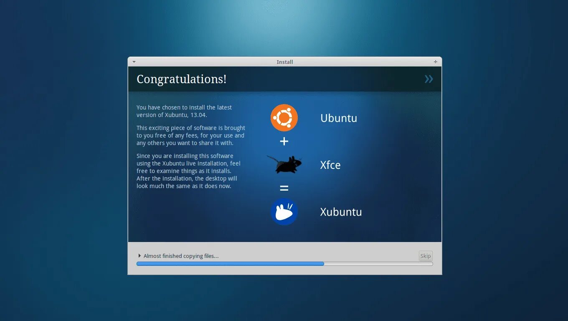This screenshot has height=321, width=568.
Task: Click the Ubuntu orange circle logo
Action: pos(284,118)
